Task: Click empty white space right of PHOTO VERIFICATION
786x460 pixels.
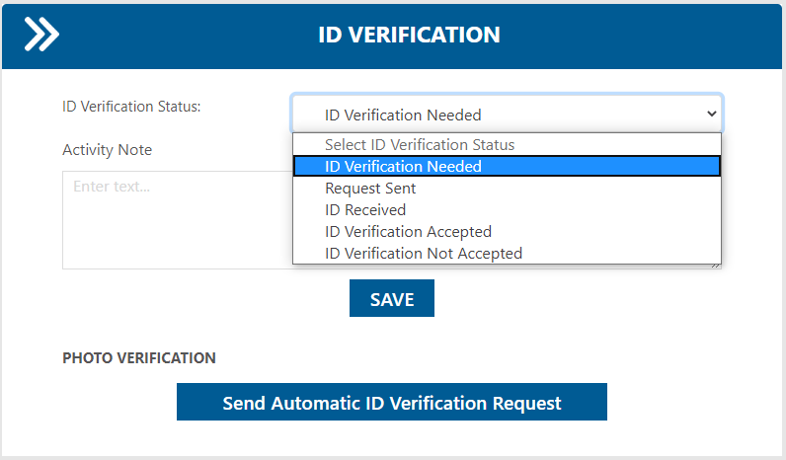Action: pyautogui.click(x=494, y=357)
